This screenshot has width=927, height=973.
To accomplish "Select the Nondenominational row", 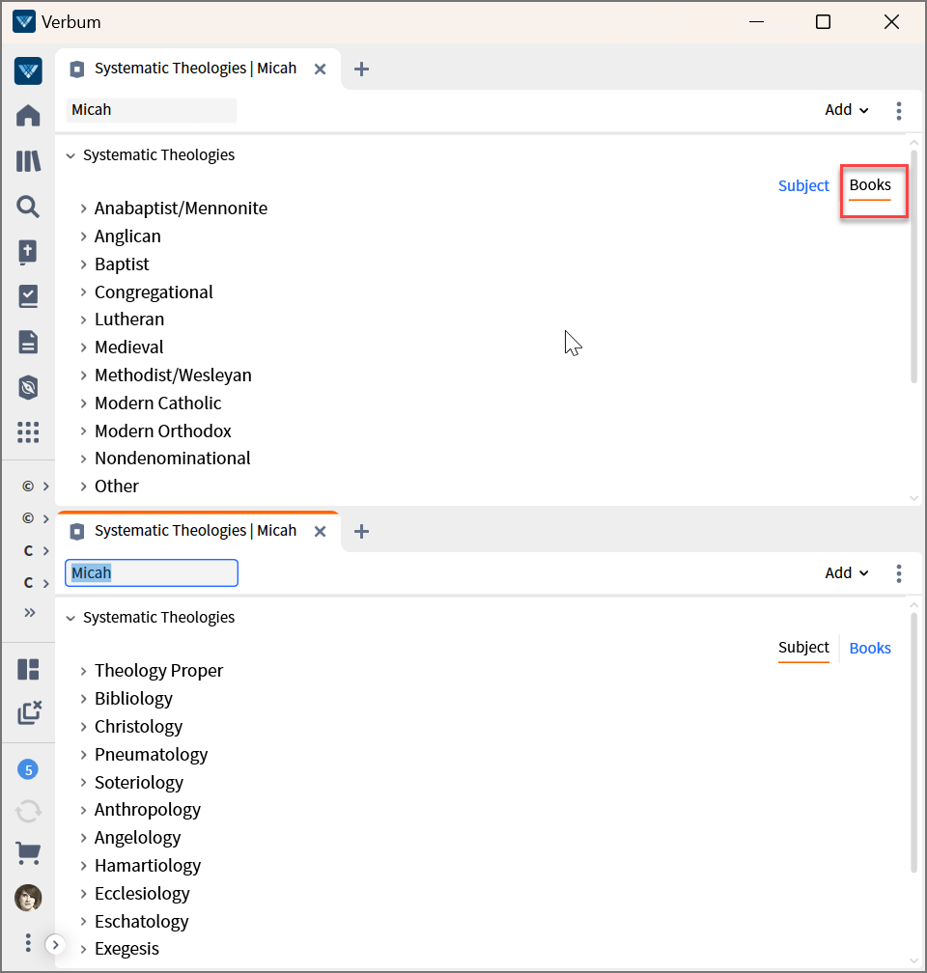I will pyautogui.click(x=172, y=458).
